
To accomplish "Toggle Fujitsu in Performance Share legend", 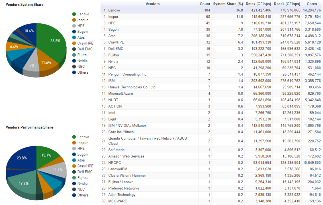I will click(80, 178).
